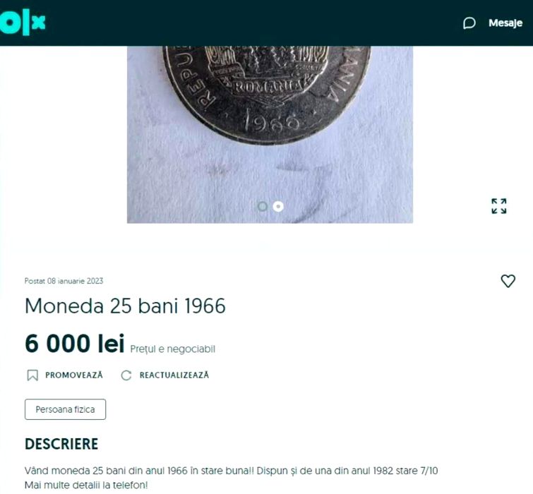Click the listing description text
Image resolution: width=533 pixels, height=494 pixels.
(x=231, y=478)
